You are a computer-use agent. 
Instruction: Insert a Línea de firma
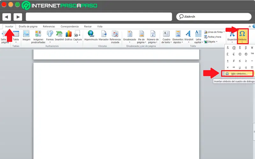214,32
